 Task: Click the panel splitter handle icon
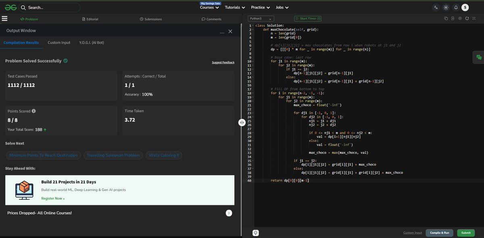[x=242, y=123]
